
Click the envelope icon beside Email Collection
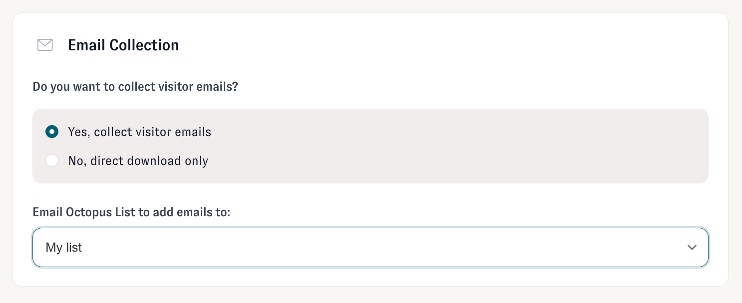[x=45, y=45]
